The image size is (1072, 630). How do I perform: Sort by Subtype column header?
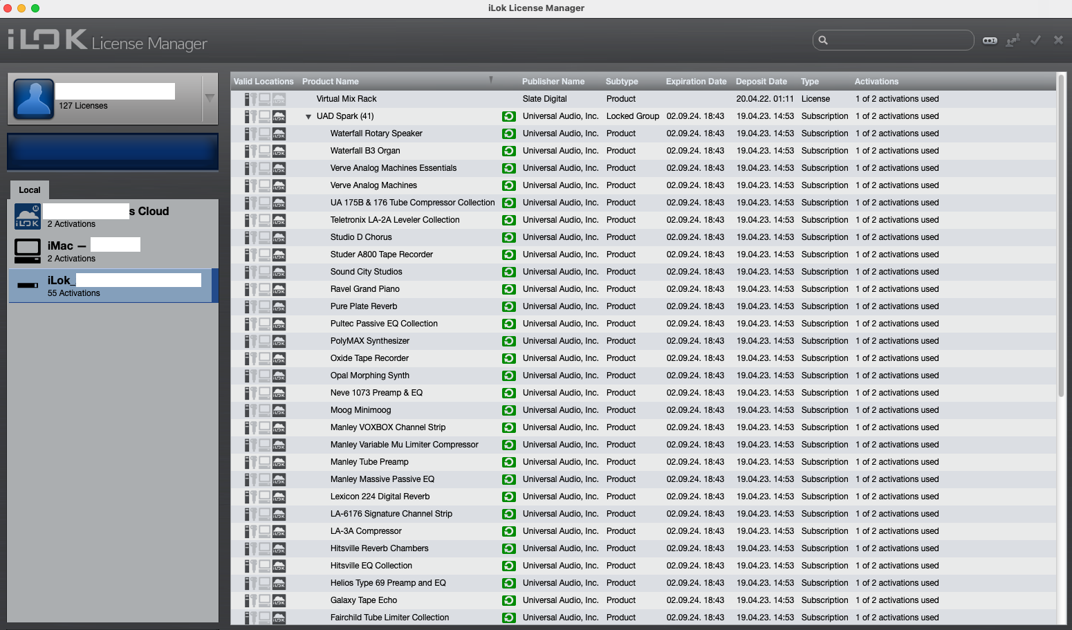[x=622, y=82]
